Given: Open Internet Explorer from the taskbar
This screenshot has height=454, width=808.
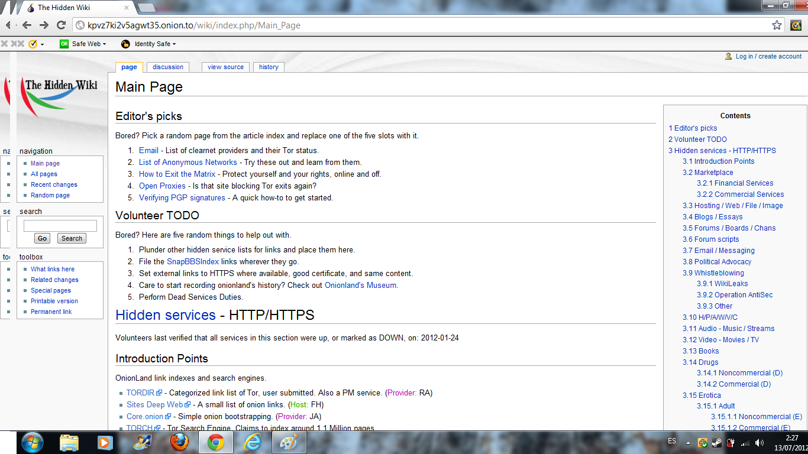Looking at the screenshot, I should [x=252, y=442].
